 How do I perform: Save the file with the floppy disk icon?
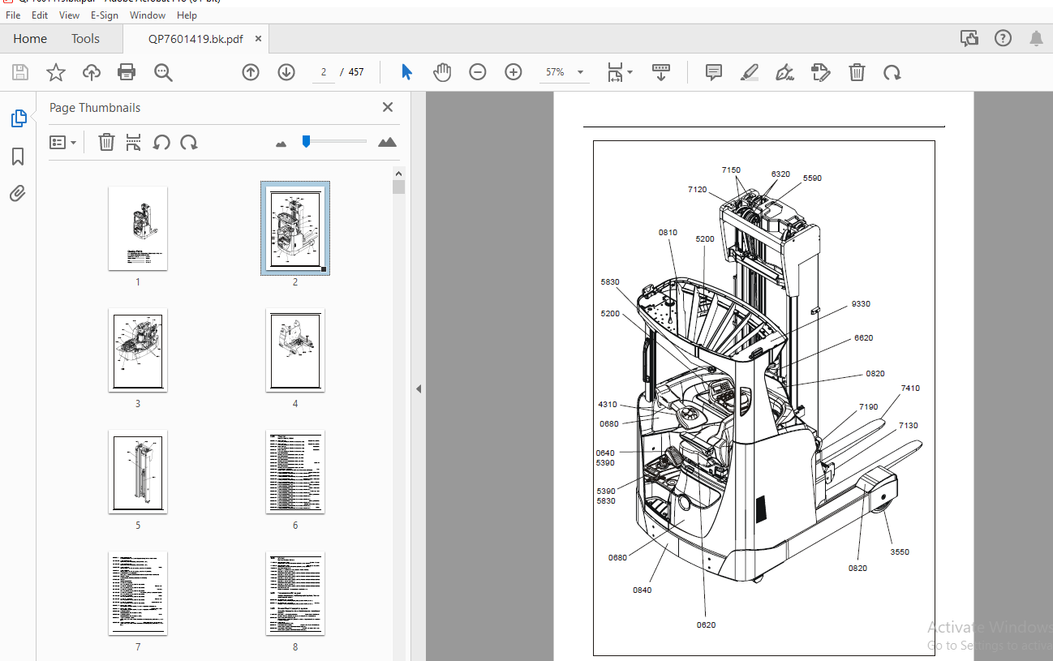click(20, 72)
